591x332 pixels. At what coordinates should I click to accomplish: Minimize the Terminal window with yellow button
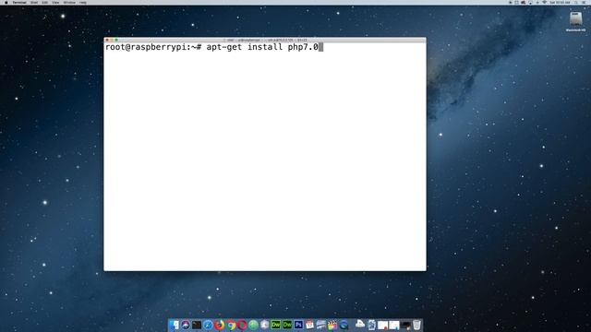112,40
